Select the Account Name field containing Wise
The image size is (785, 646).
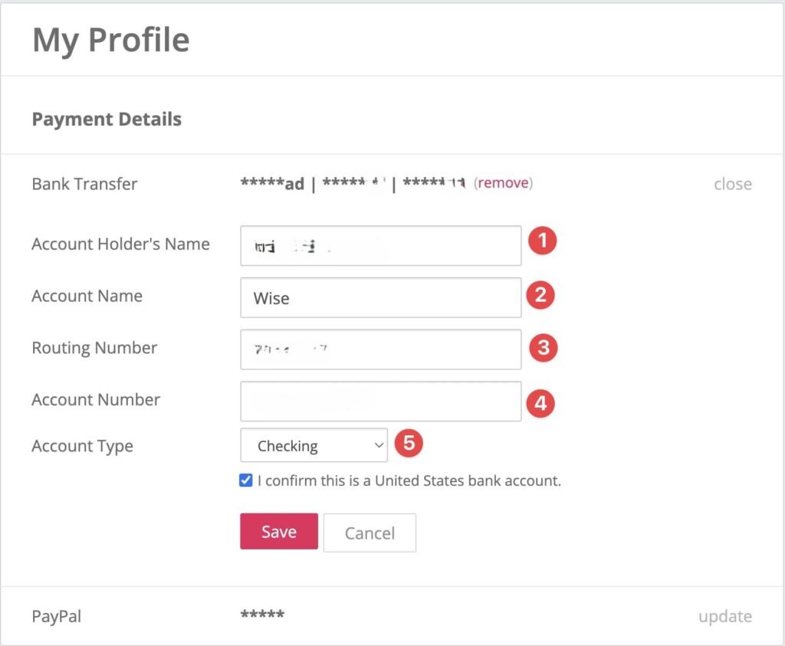pos(380,298)
